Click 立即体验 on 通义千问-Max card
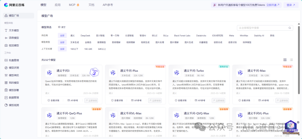 tap(282, 100)
